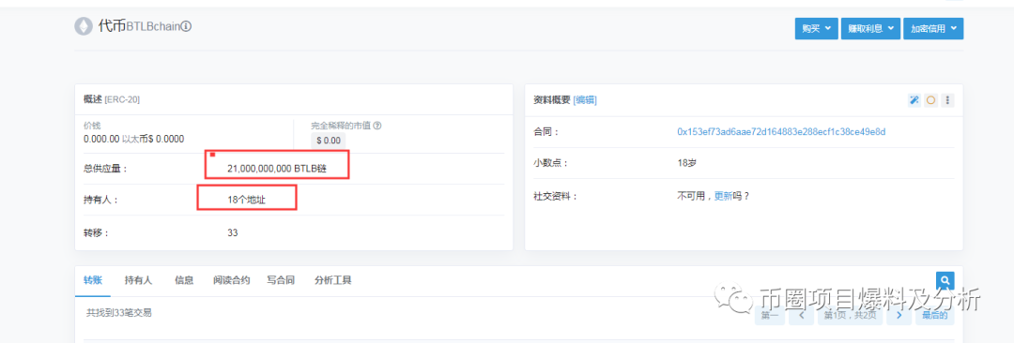Switch to the 信息 tab
Viewport: 1014px width, 343px height.
184,280
